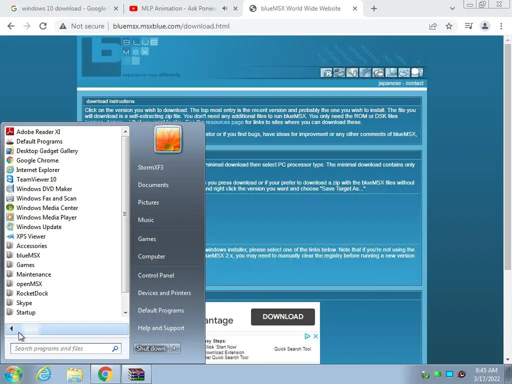The height and width of the screenshot is (384, 512).
Task: Switch to the windows 10 download Google tab
Action: tap(64, 8)
